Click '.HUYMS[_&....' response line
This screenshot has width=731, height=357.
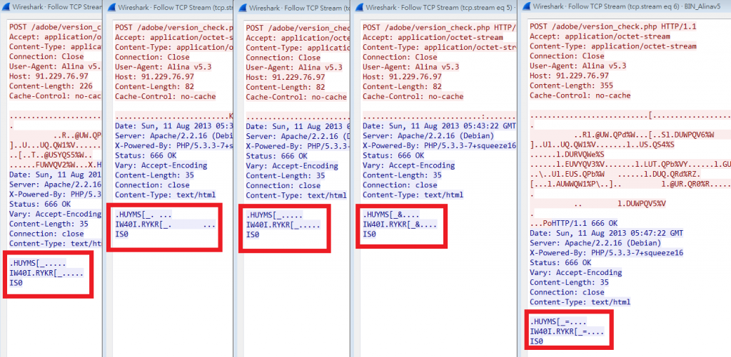[390, 214]
